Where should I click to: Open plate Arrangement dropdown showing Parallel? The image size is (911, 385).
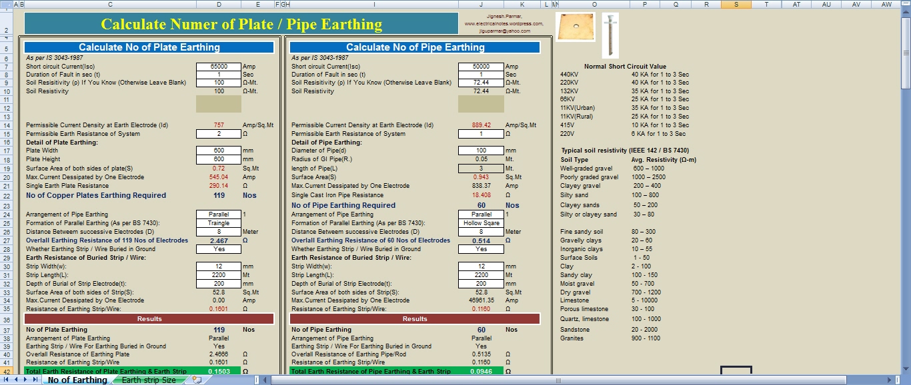(218, 214)
